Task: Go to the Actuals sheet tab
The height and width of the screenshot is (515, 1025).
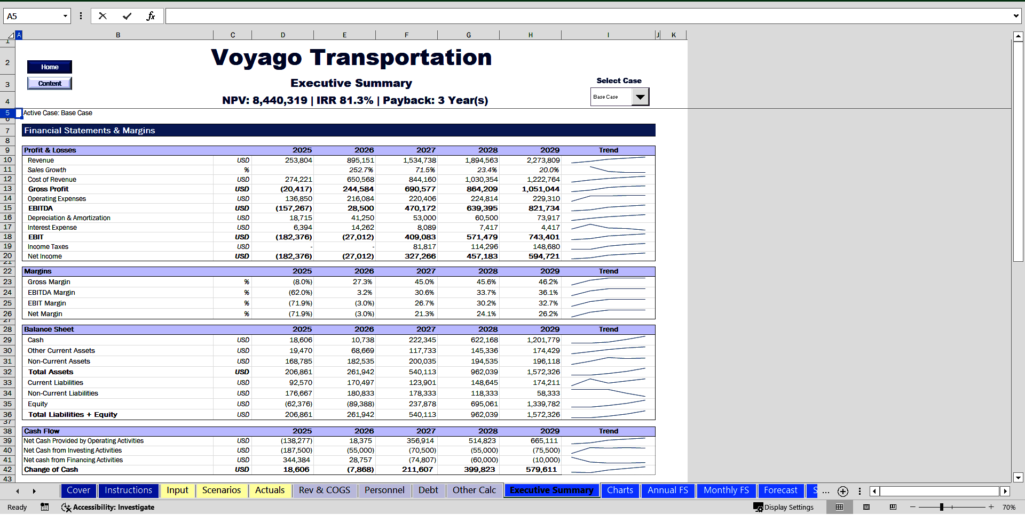Action: click(x=270, y=490)
